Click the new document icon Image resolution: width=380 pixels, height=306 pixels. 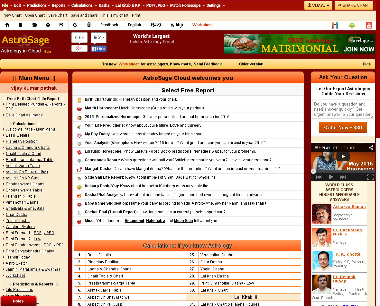point(21,25)
